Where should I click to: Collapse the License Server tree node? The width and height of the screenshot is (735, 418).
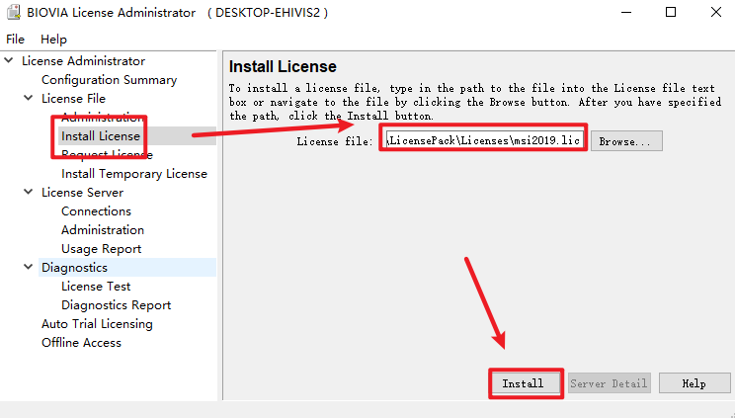pos(28,193)
